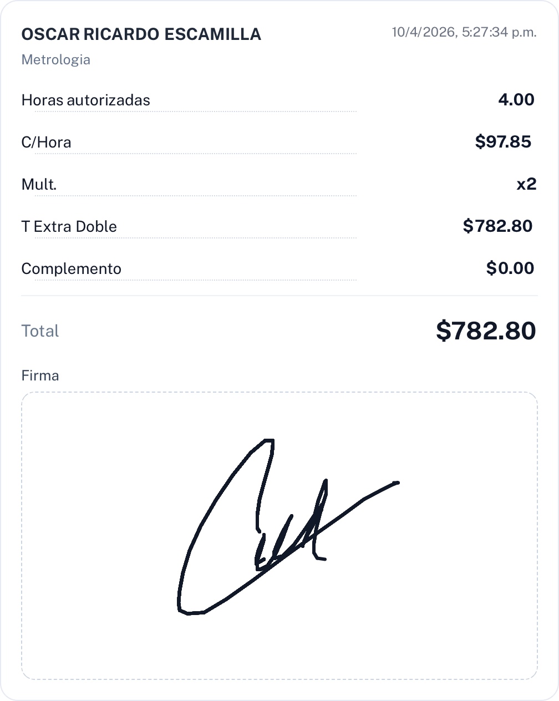Click the Horas autorizadas label
The width and height of the screenshot is (559, 701).
(85, 100)
